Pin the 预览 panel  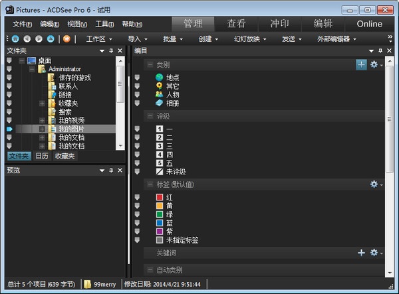111,171
